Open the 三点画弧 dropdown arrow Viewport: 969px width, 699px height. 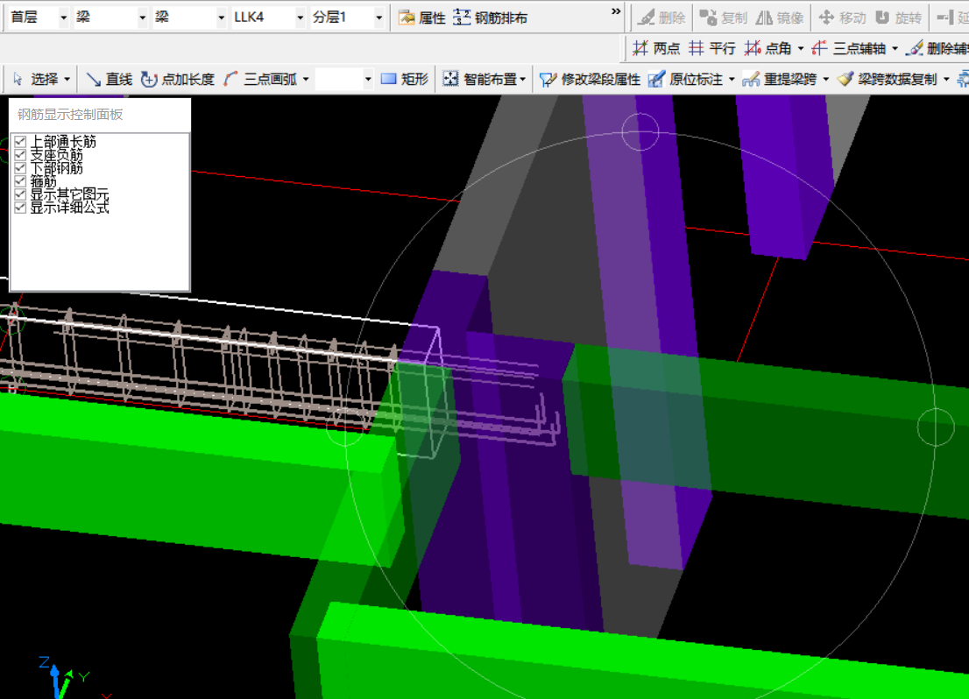(x=306, y=80)
